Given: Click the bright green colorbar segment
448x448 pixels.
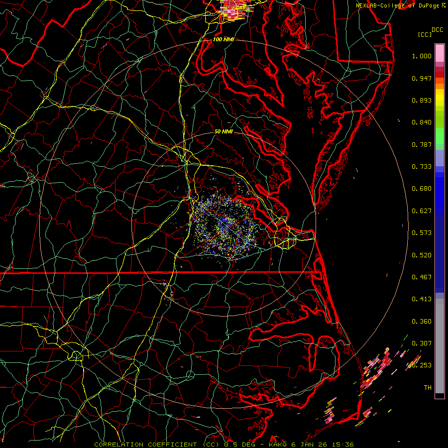Looking at the screenshot, I should [440, 136].
